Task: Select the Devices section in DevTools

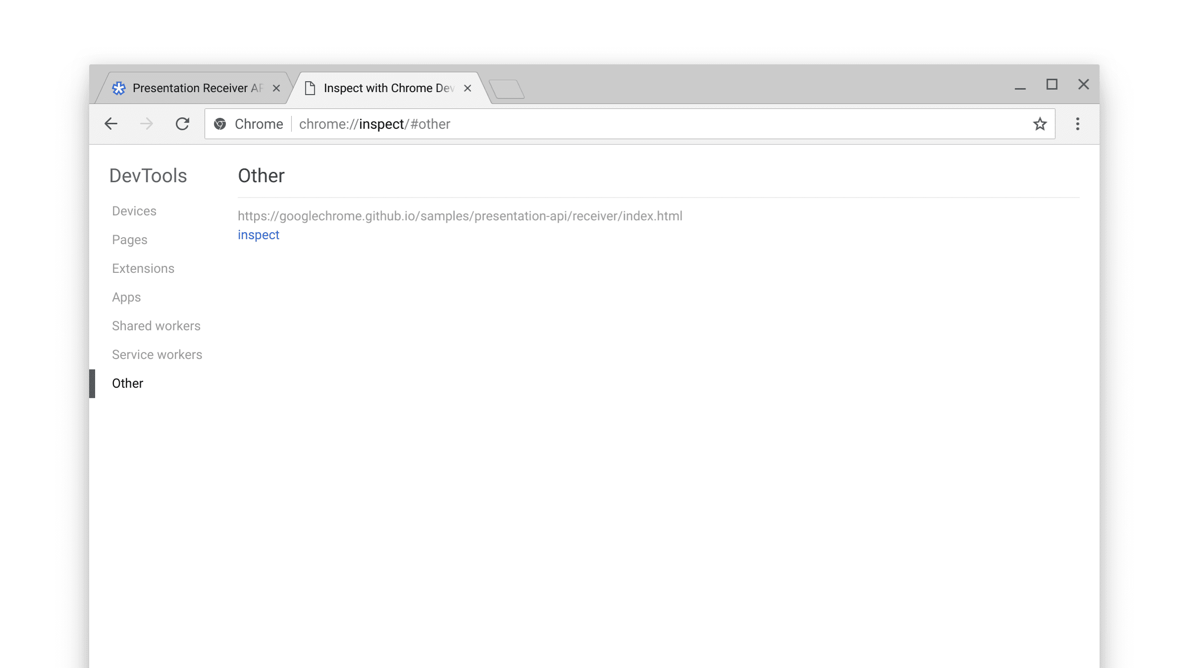Action: click(x=134, y=210)
